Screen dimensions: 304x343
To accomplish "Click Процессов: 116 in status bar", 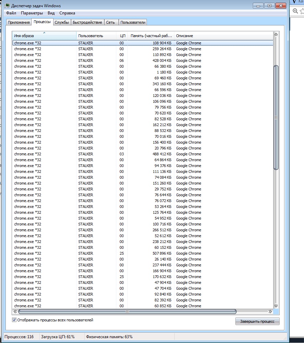I will [x=19, y=337].
